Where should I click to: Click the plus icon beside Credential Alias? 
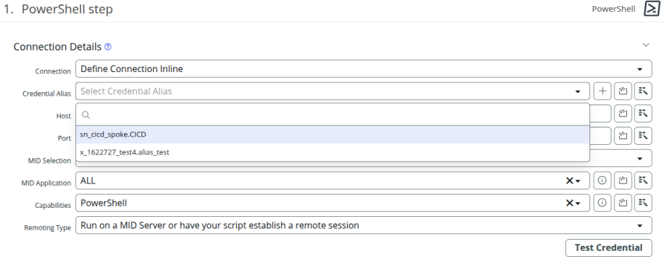click(602, 91)
